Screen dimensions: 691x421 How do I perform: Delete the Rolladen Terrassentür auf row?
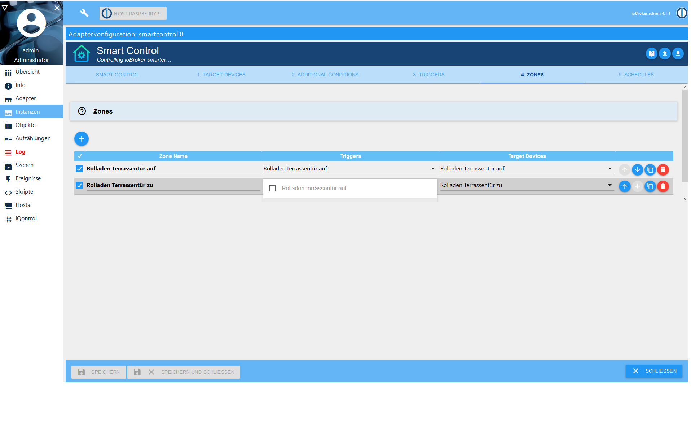(x=663, y=170)
